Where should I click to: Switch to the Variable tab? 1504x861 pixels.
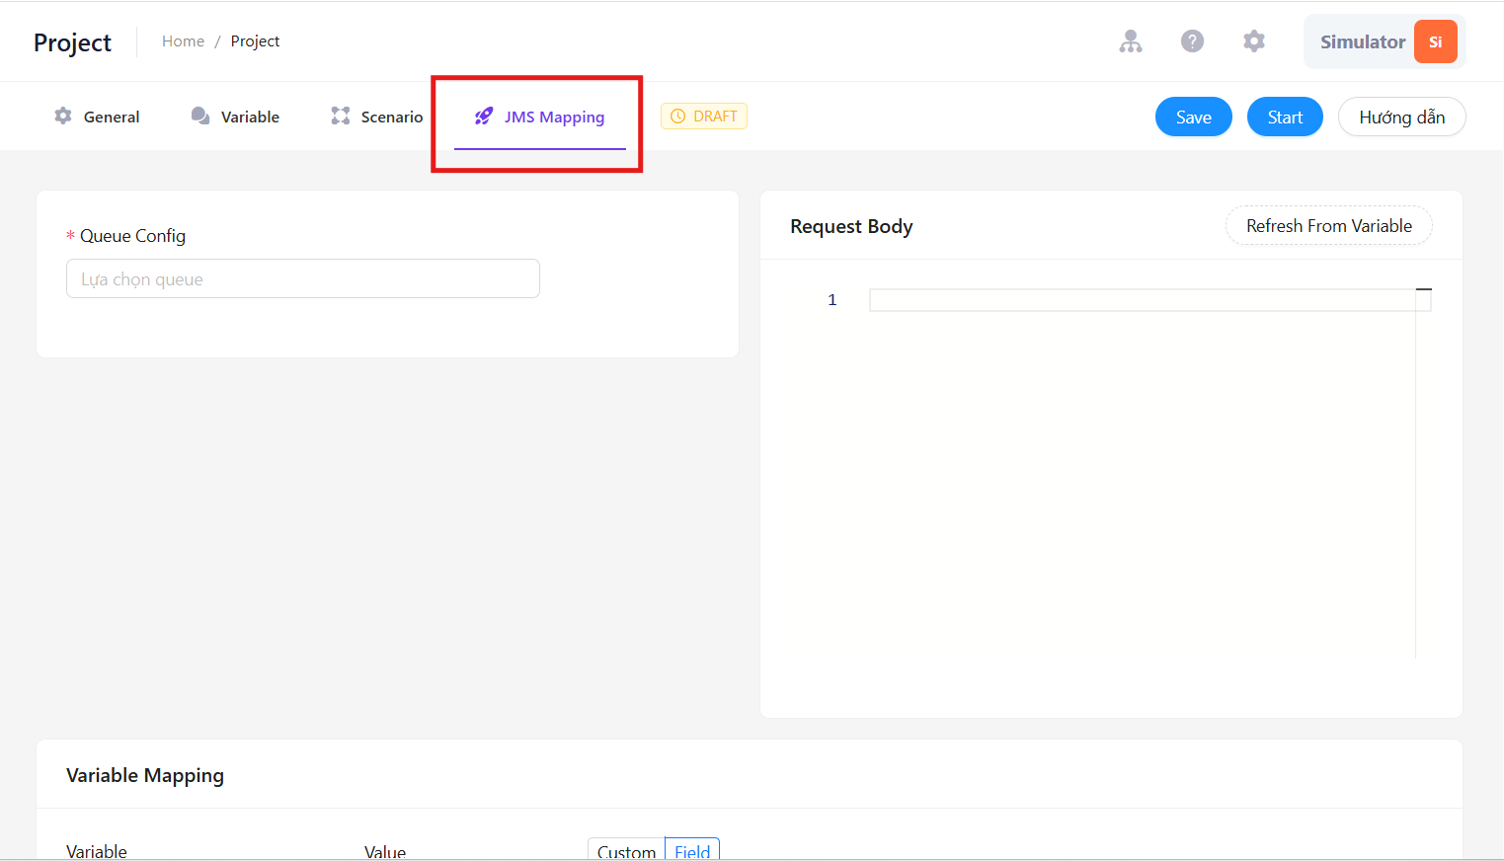[235, 117]
